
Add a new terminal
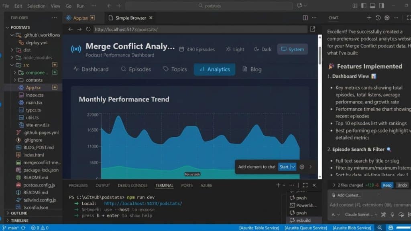[278, 185]
